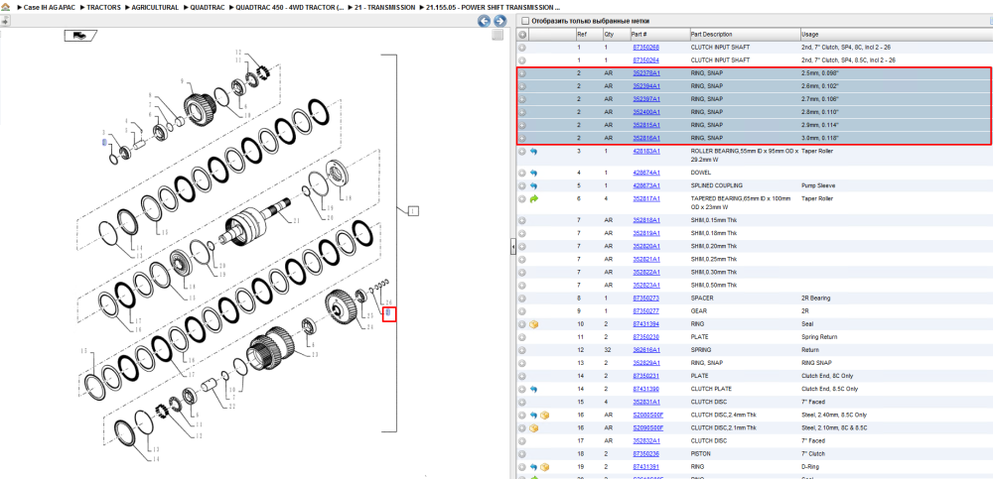Sort by Part Description column header
The width and height of the screenshot is (993, 479).
(711, 34)
